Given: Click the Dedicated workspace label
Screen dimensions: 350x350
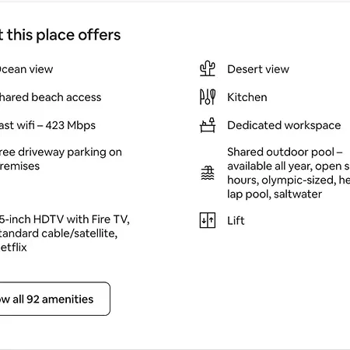Looking at the screenshot, I should (284, 125).
